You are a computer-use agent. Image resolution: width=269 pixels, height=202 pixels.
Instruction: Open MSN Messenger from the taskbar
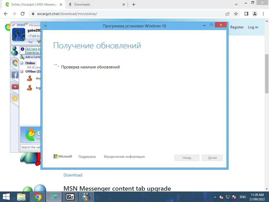(x=86, y=197)
